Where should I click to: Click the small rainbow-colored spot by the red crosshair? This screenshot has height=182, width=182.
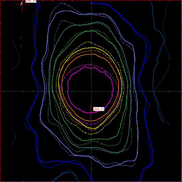click(x=21, y=4)
